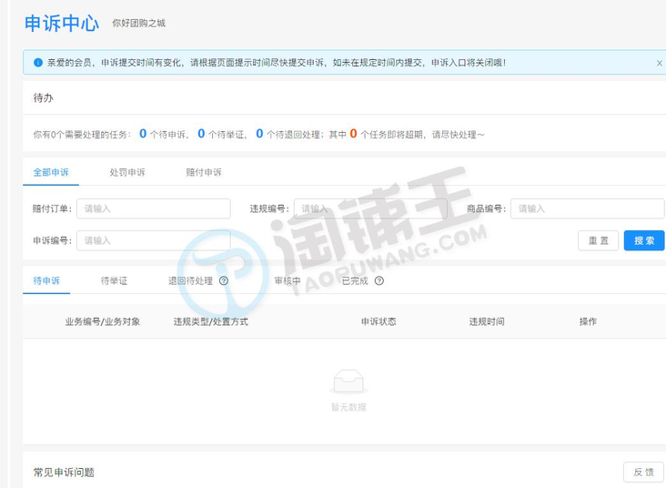Click the info icon in the notice banner
The image size is (666, 488).
point(38,63)
